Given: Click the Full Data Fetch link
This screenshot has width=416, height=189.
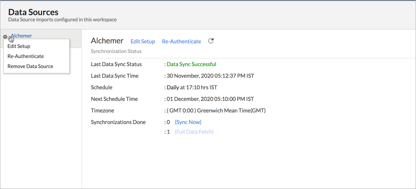Looking at the screenshot, I should (194, 132).
